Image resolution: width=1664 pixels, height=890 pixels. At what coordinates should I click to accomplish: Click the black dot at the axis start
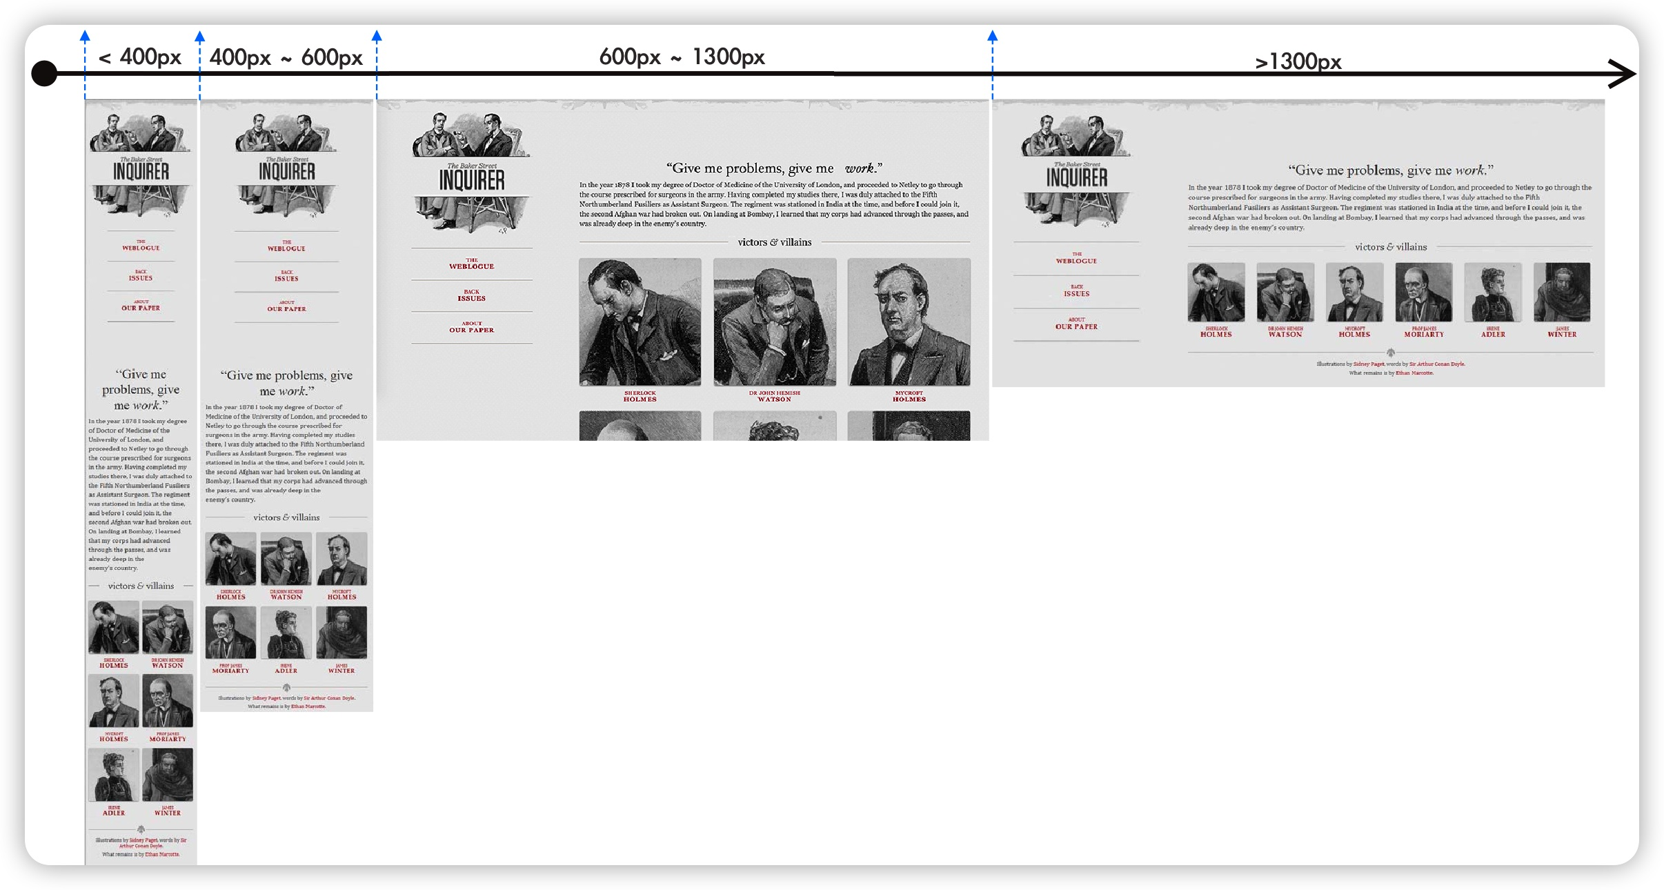(44, 73)
